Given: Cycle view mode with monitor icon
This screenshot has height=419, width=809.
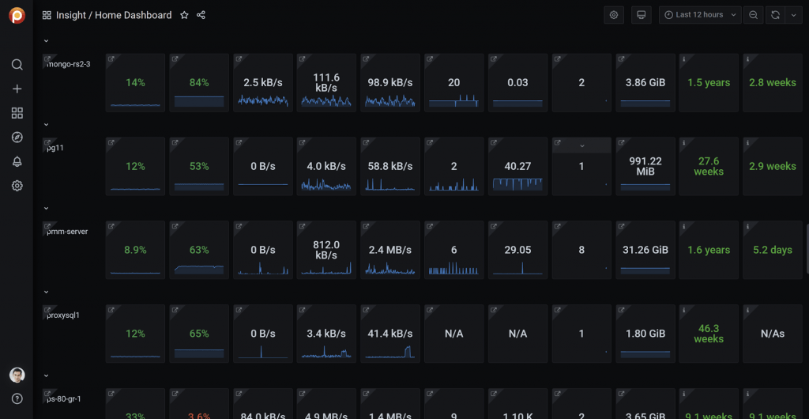Looking at the screenshot, I should 642,15.
